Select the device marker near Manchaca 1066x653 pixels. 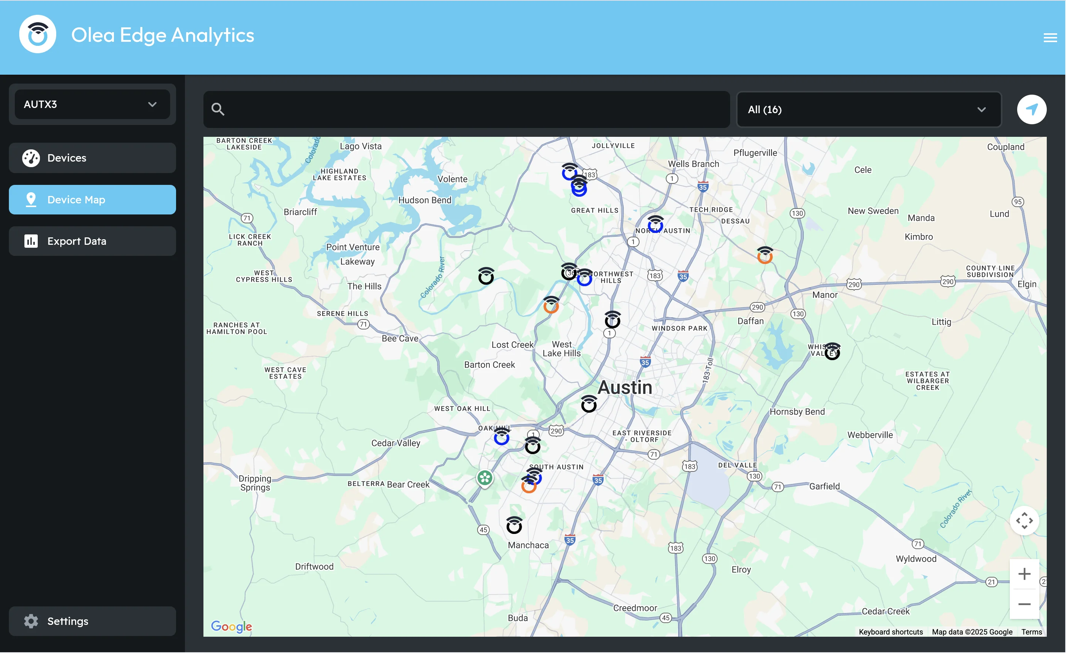pyautogui.click(x=514, y=525)
